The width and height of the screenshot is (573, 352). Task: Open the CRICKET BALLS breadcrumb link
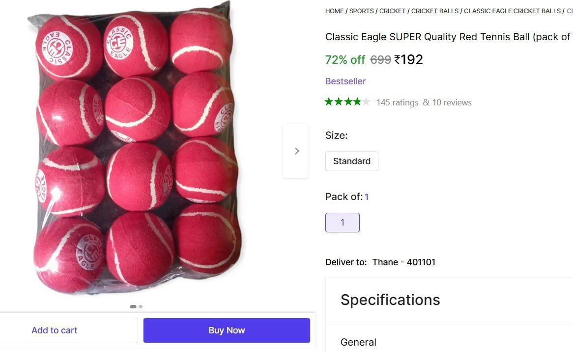click(435, 11)
